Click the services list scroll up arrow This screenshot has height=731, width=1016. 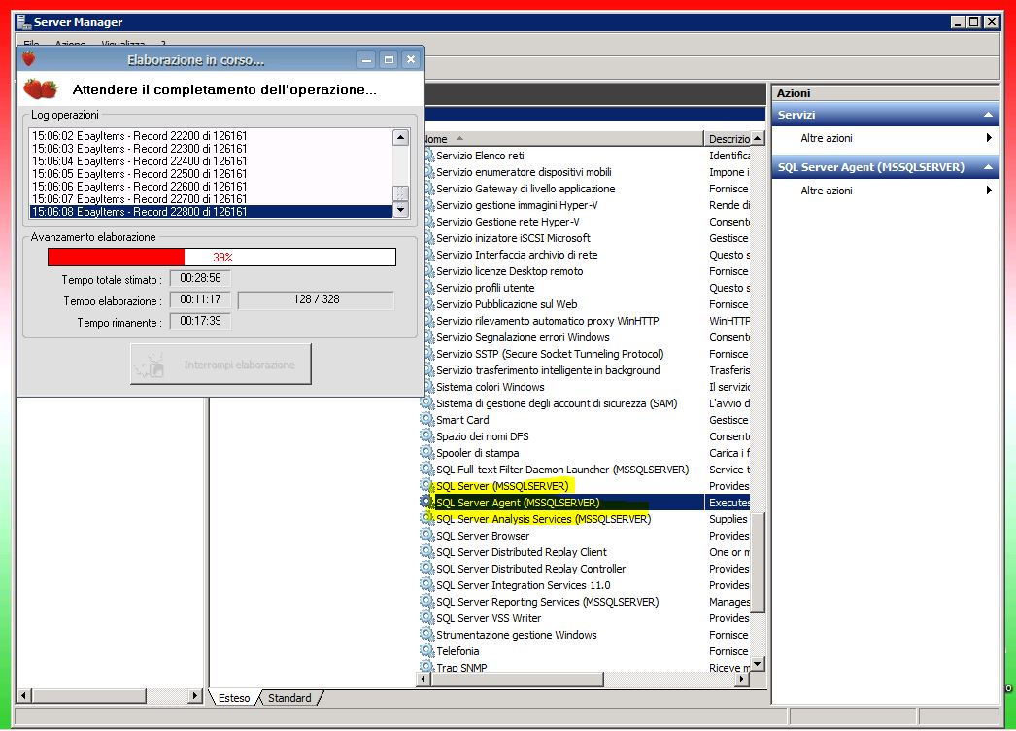(758, 138)
